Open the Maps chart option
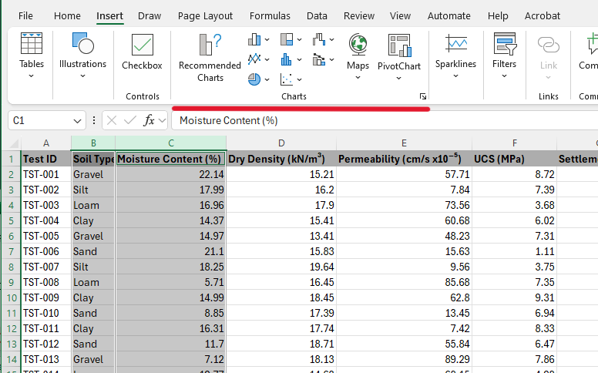This screenshot has width=598, height=373. pos(358,57)
